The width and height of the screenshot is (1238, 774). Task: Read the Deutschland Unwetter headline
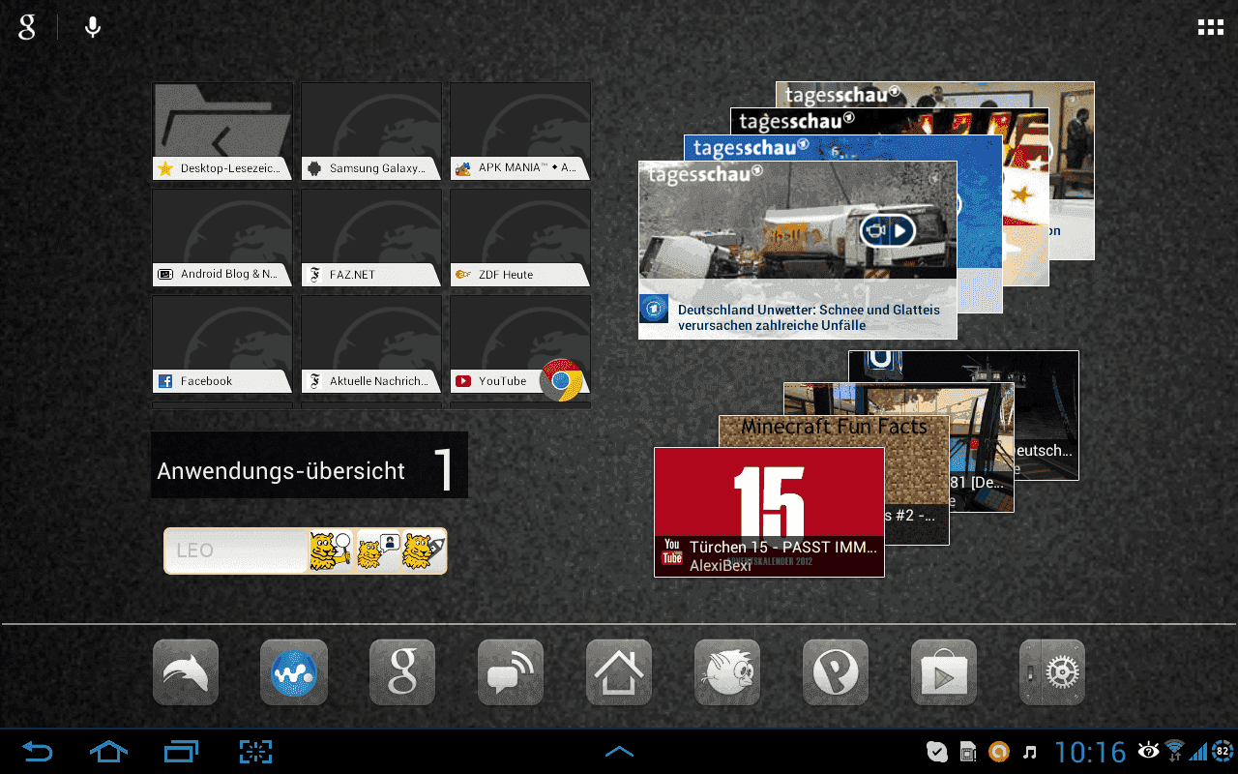[809, 317]
